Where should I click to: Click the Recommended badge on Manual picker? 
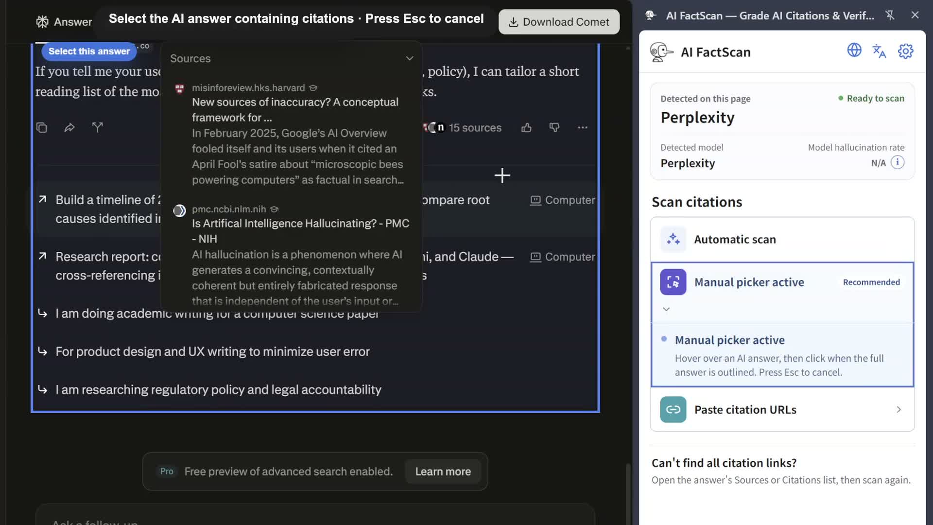(871, 282)
